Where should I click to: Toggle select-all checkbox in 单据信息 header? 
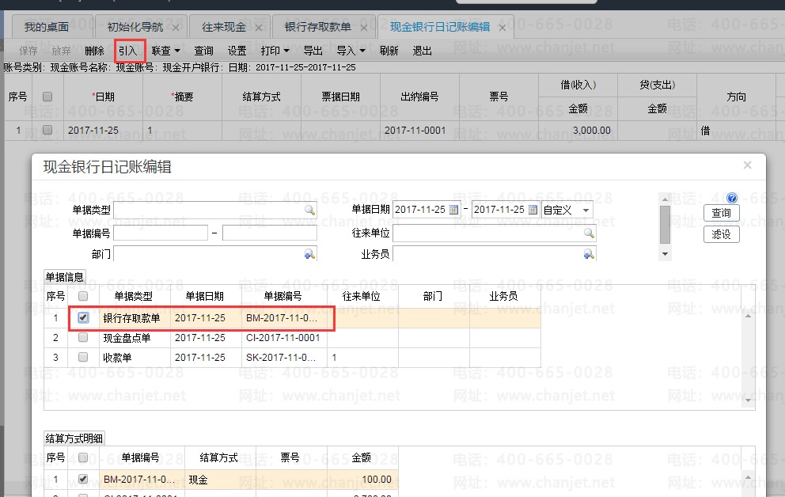coord(83,296)
